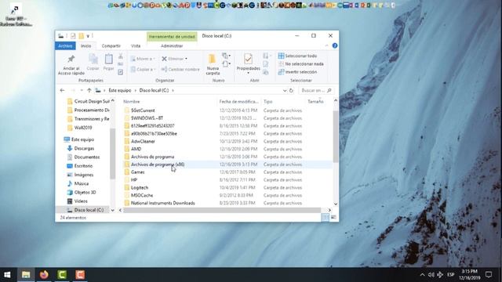
Task: Open Descargas in navigation pane
Action: pyautogui.click(x=84, y=148)
